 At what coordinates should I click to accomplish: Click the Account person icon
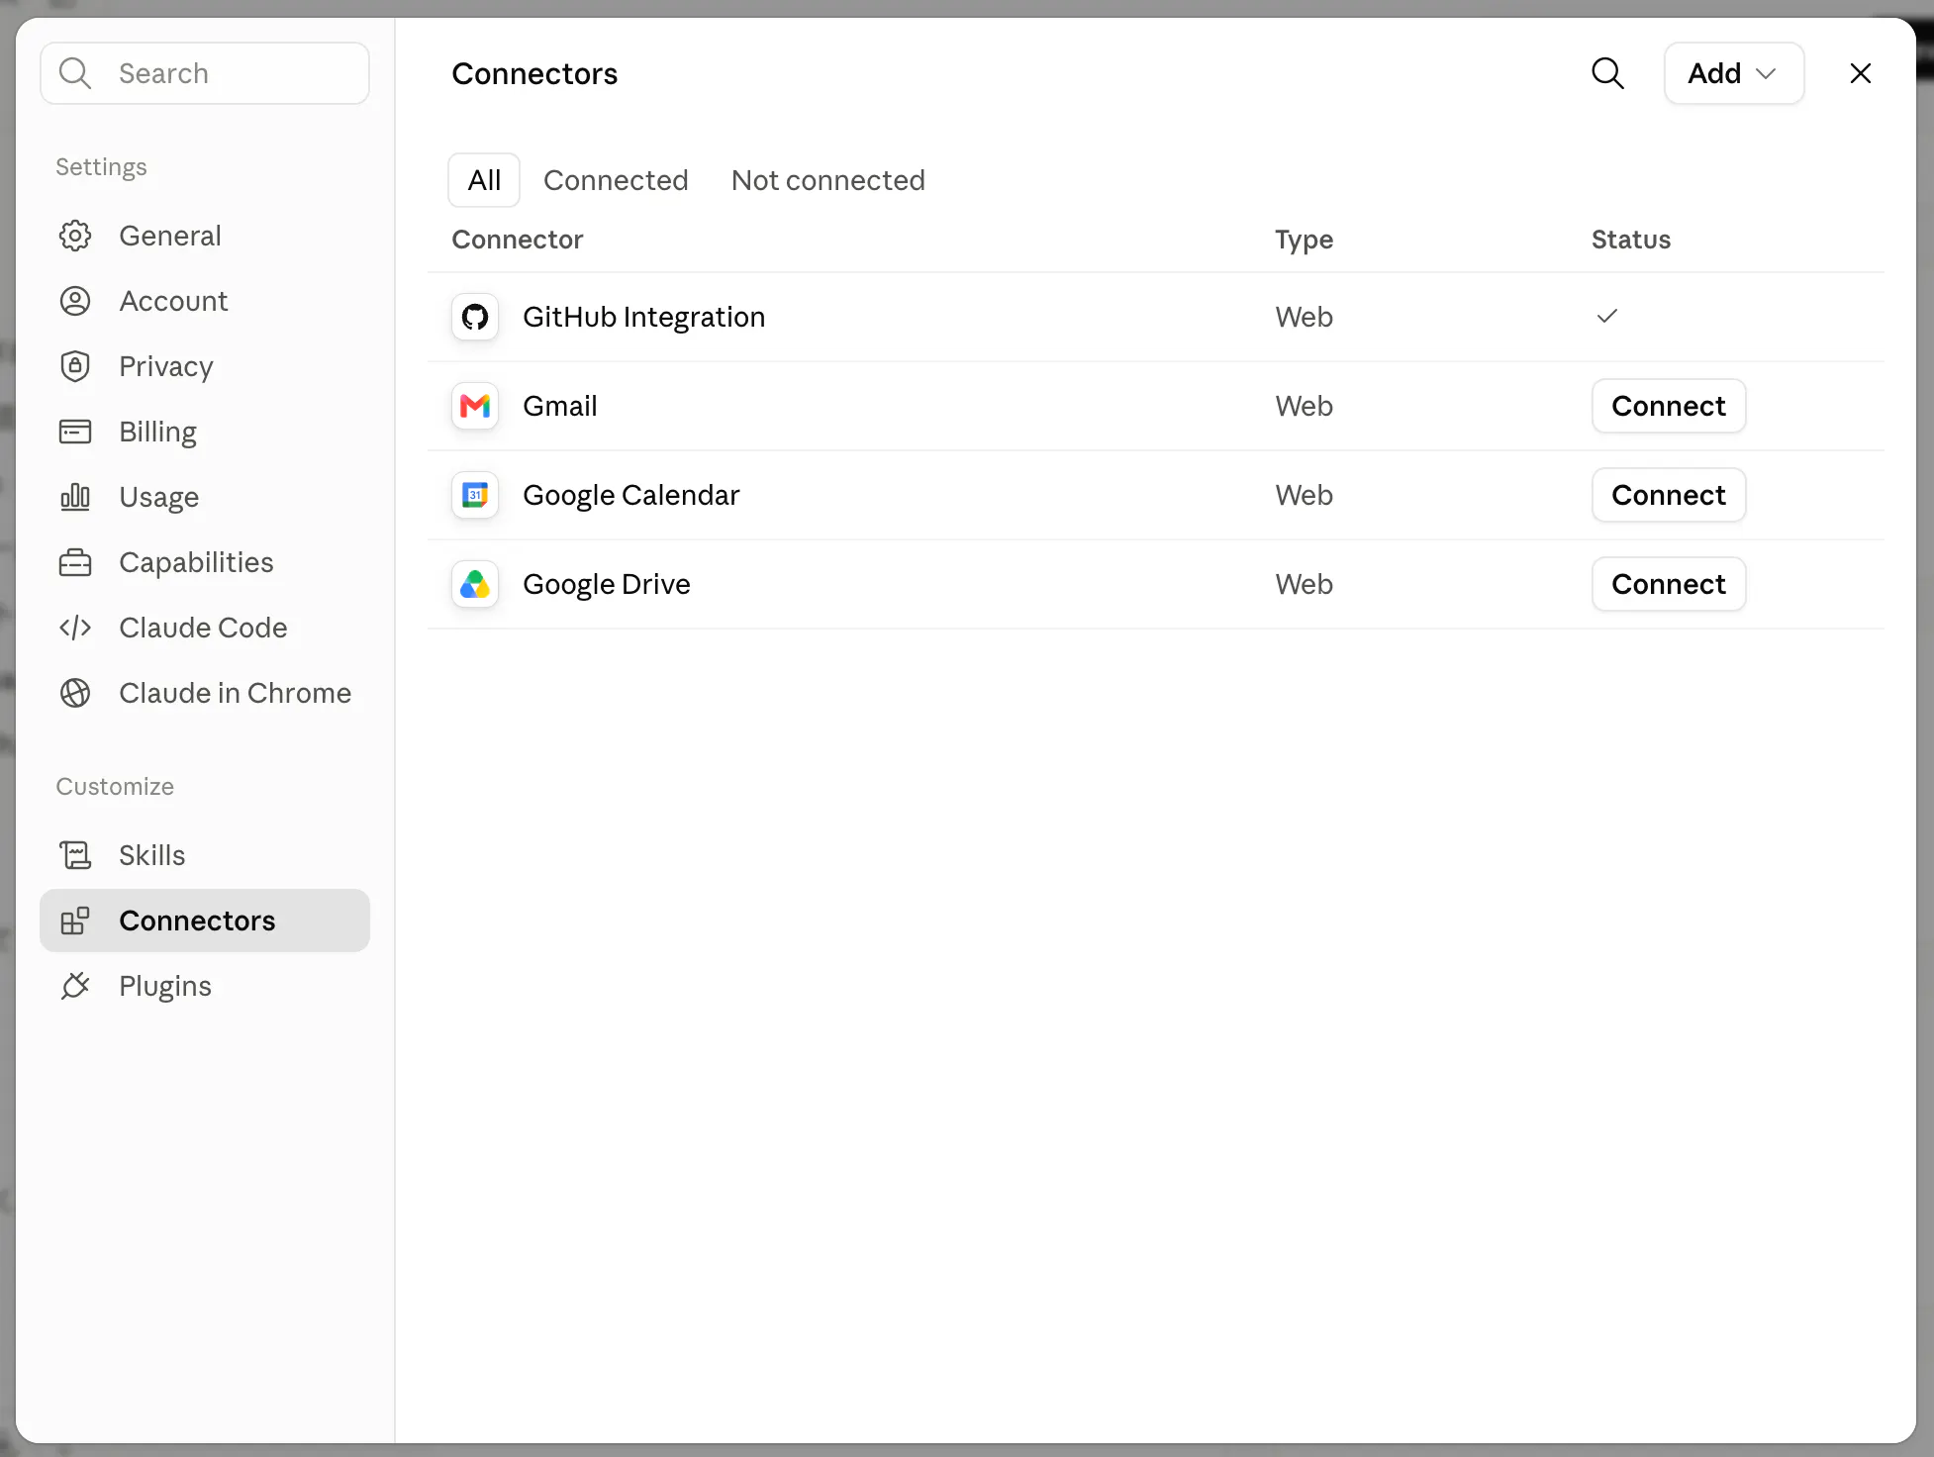coord(75,301)
